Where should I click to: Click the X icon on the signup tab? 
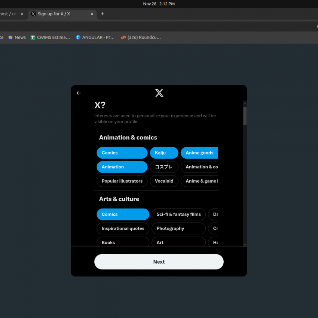coord(33,14)
